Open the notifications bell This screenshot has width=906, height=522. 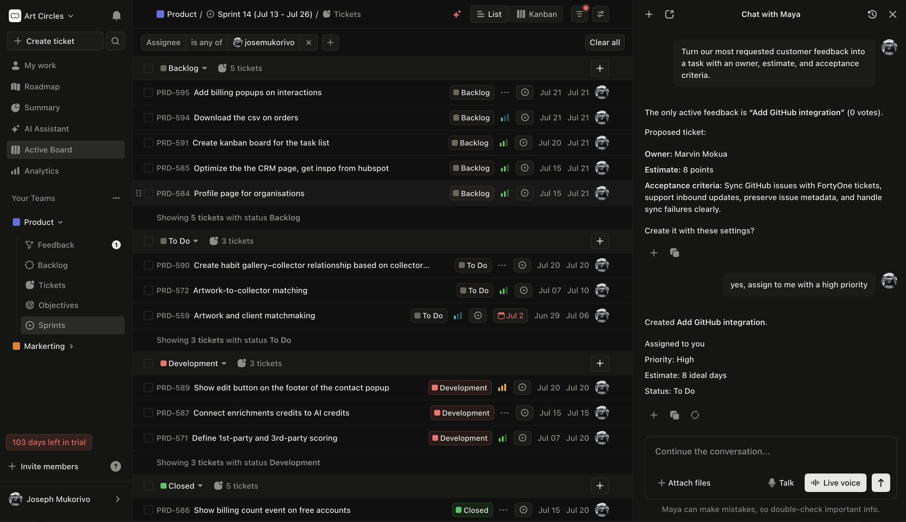(116, 15)
